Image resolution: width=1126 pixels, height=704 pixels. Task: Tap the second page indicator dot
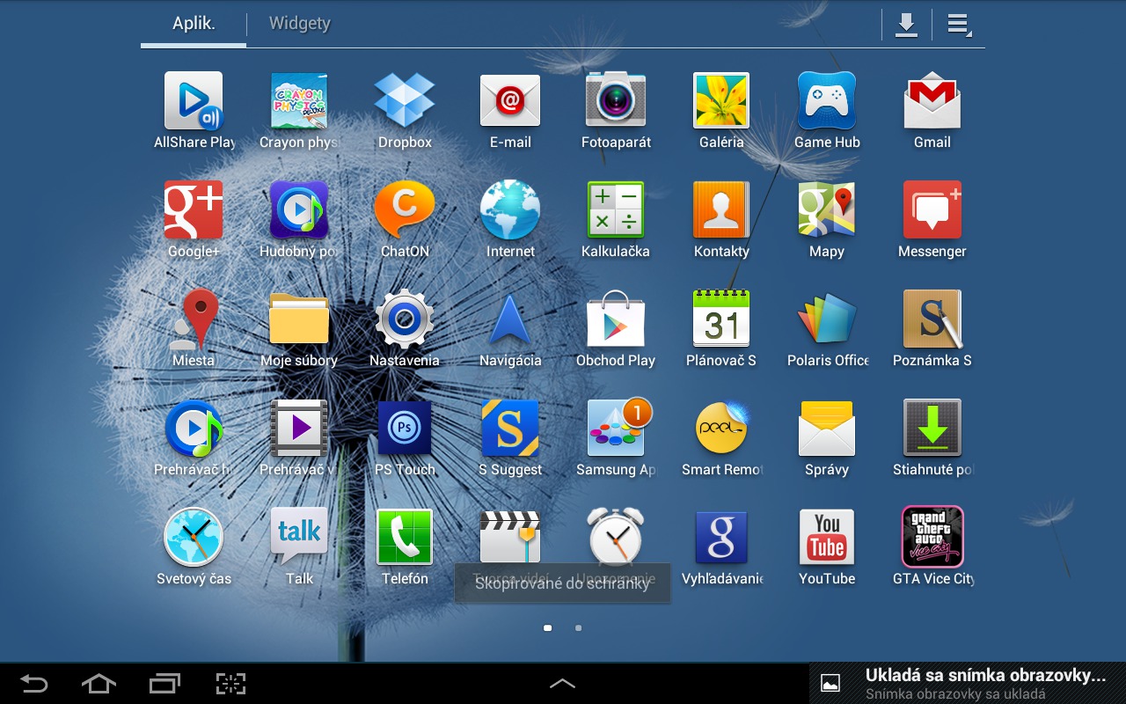[578, 627]
